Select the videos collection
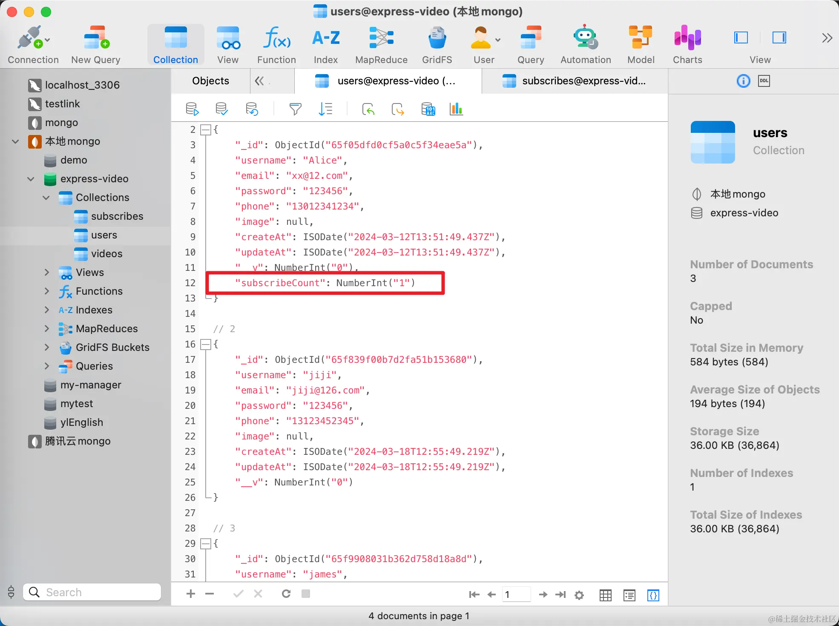The image size is (839, 626). click(x=106, y=254)
